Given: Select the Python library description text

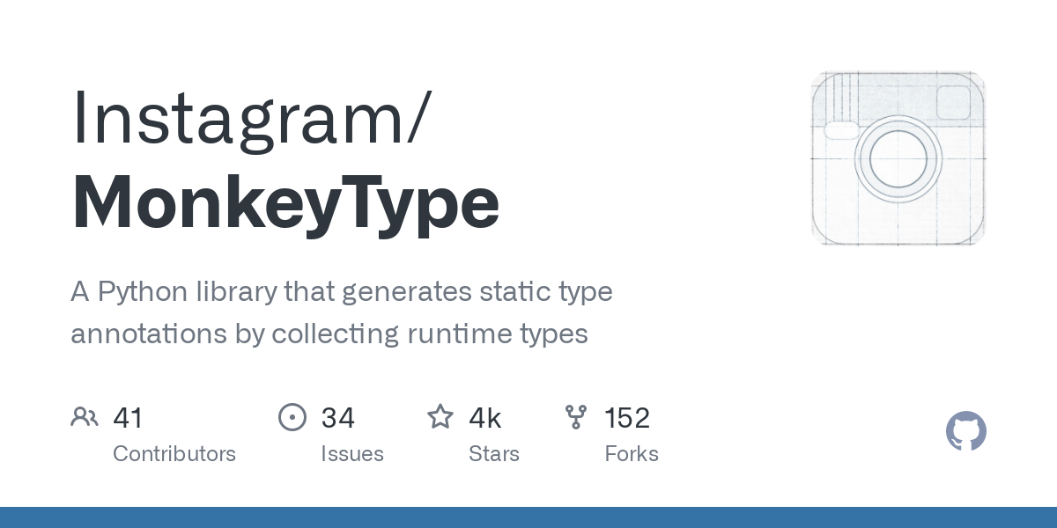Looking at the screenshot, I should point(342,312).
